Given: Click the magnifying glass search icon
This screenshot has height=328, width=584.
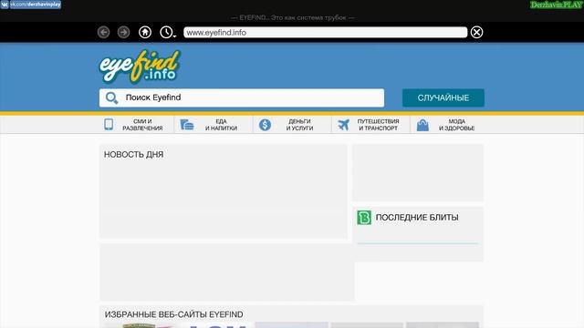Looking at the screenshot, I should pyautogui.click(x=111, y=97).
